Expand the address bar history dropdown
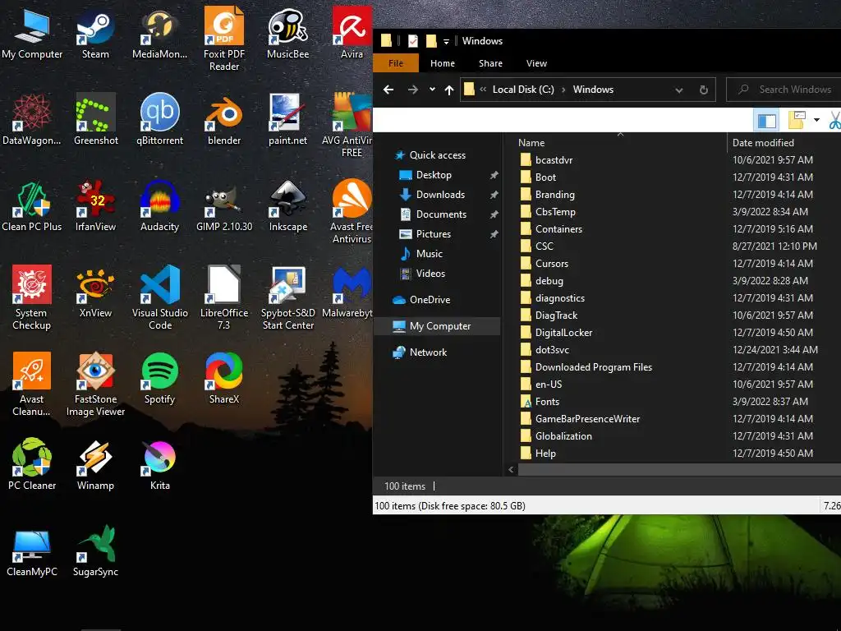 coord(679,90)
